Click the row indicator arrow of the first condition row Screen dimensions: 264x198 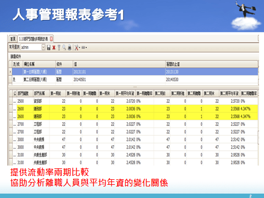10,71
